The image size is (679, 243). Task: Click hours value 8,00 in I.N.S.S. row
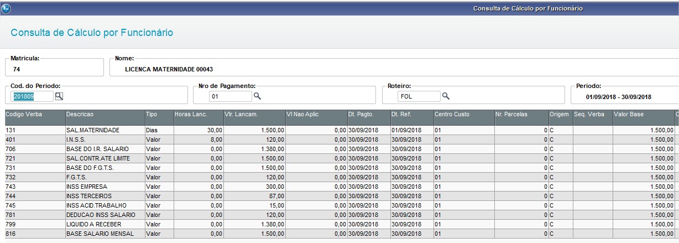tap(216, 139)
